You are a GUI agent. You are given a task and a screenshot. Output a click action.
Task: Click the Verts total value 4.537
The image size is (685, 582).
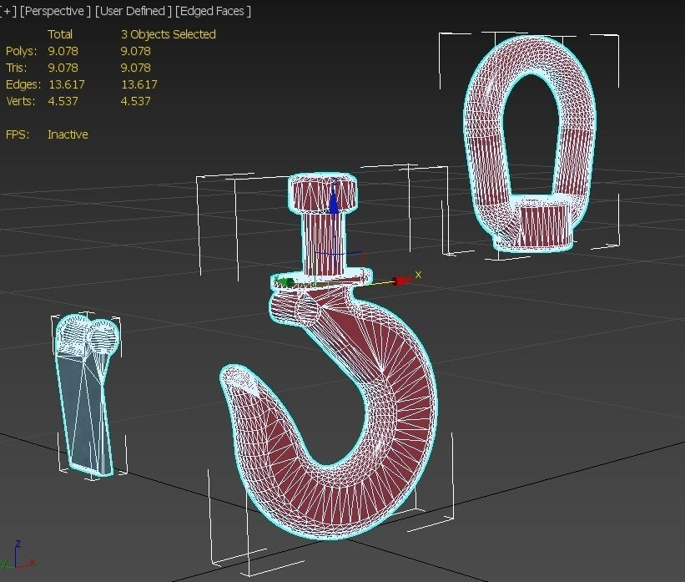click(63, 100)
